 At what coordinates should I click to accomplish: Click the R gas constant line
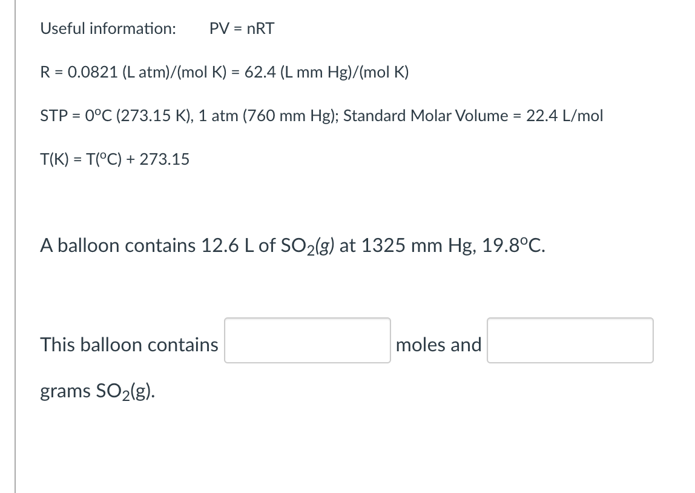pos(224,72)
